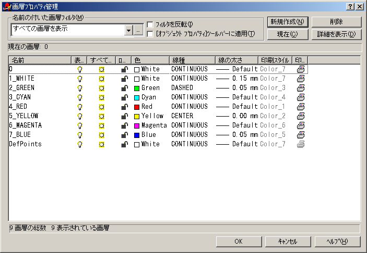Screen dimensions: 367x253
Task: Click the title bar question mark help button
Action: pyautogui.click(x=350, y=7)
